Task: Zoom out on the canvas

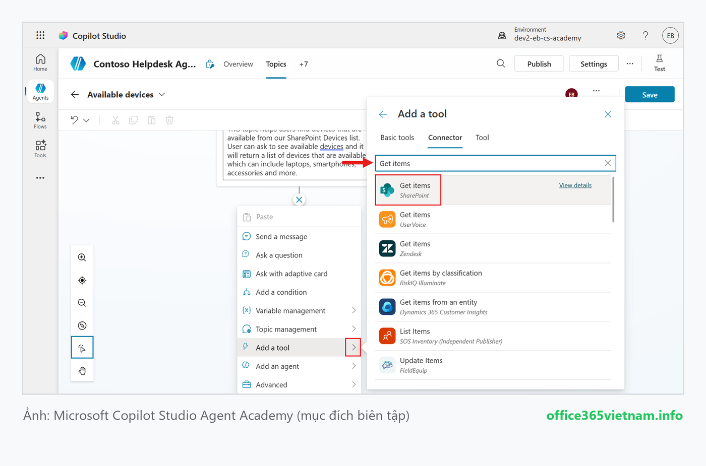Action: pyautogui.click(x=82, y=303)
